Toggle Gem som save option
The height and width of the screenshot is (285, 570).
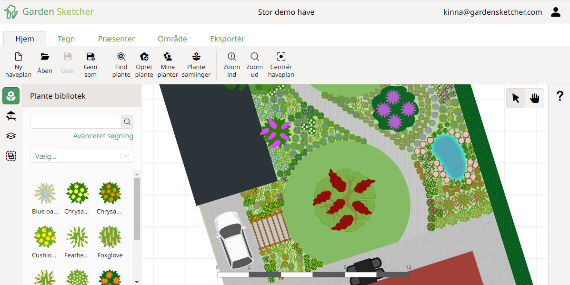point(90,64)
